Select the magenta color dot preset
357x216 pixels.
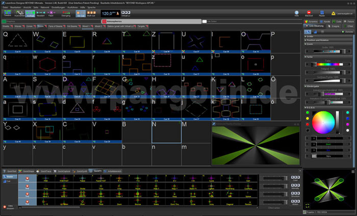pos(348,124)
